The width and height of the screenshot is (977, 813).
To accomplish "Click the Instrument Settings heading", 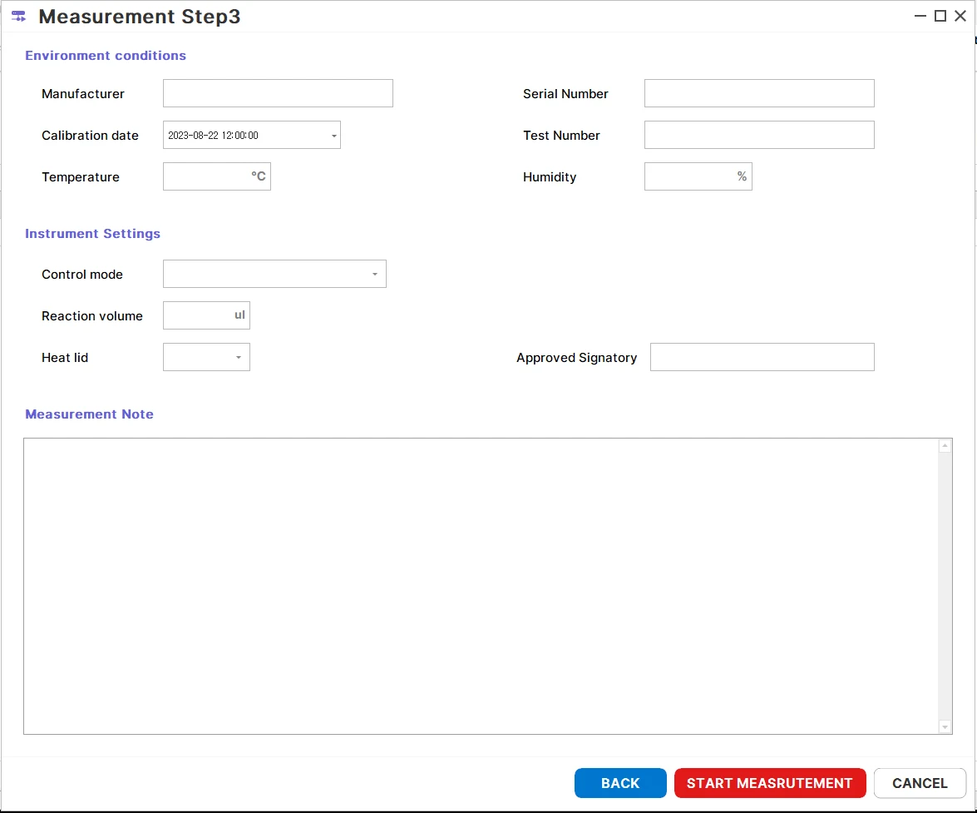I will 93,234.
